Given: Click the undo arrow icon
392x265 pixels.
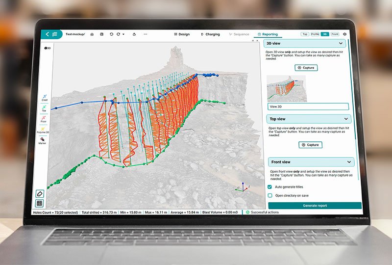Looking at the screenshot, I should pos(111,34).
